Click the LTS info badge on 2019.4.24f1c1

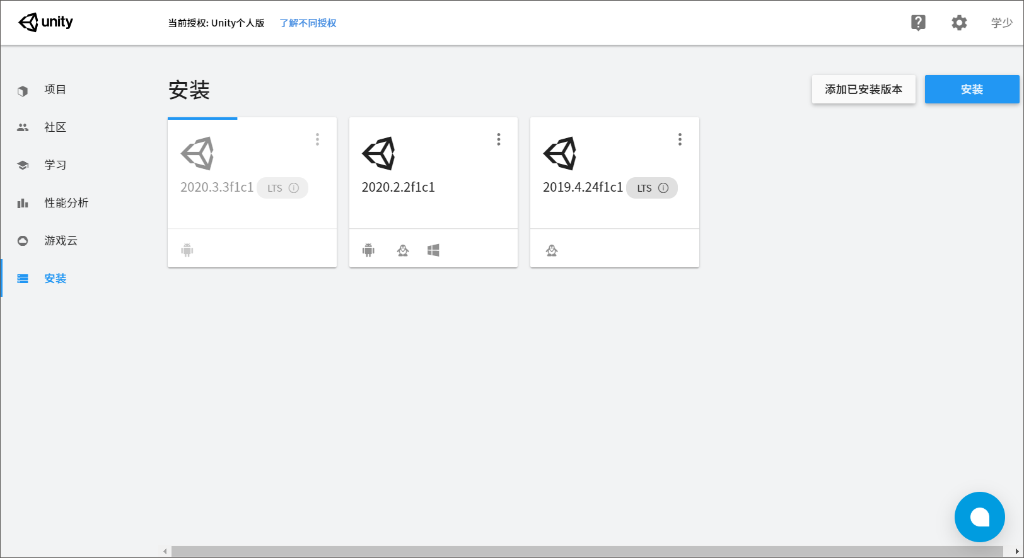(652, 188)
